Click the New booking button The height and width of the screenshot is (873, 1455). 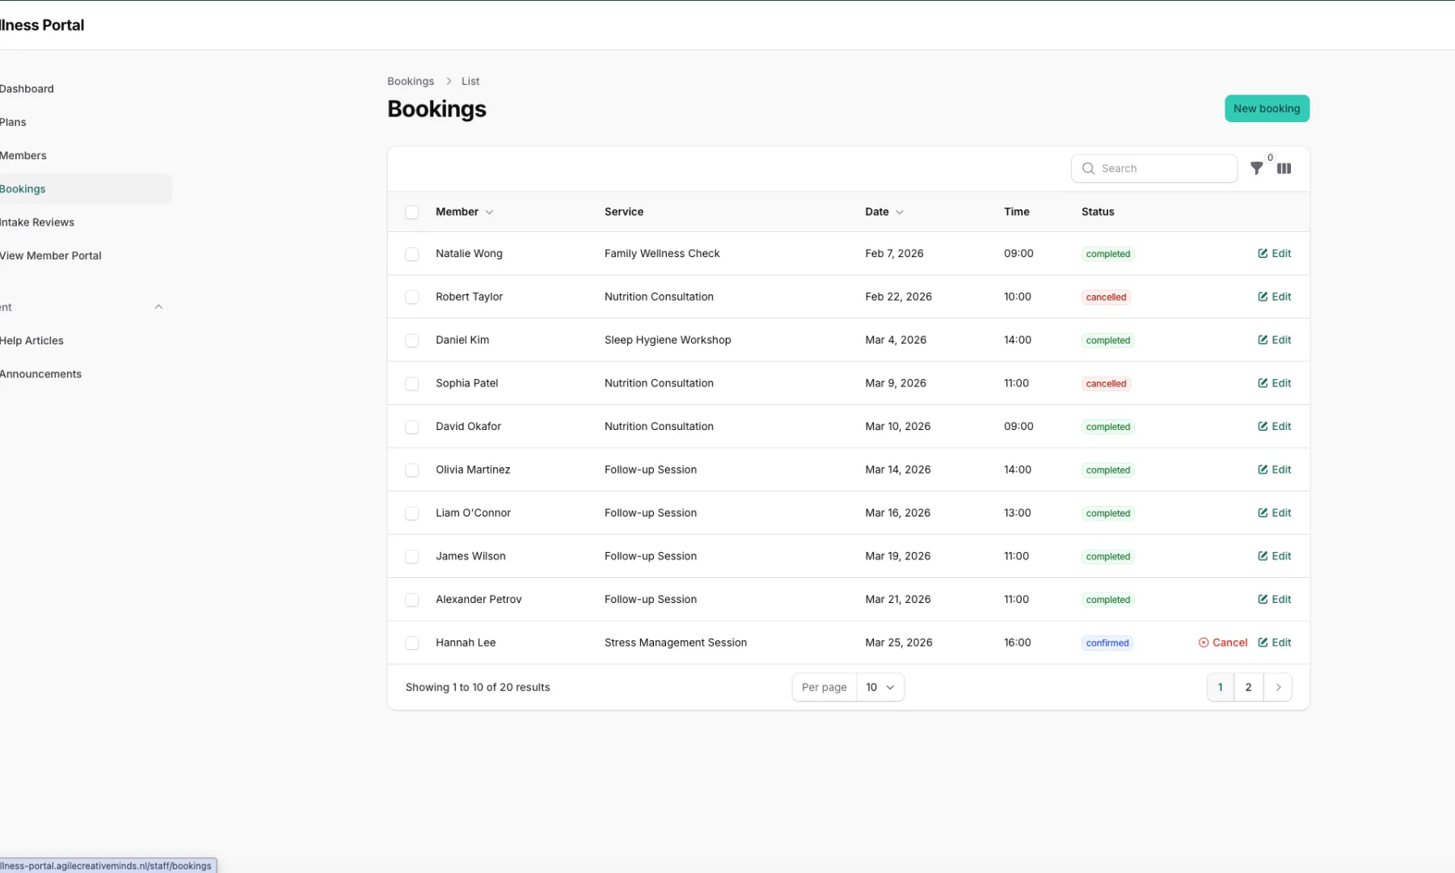click(1267, 108)
